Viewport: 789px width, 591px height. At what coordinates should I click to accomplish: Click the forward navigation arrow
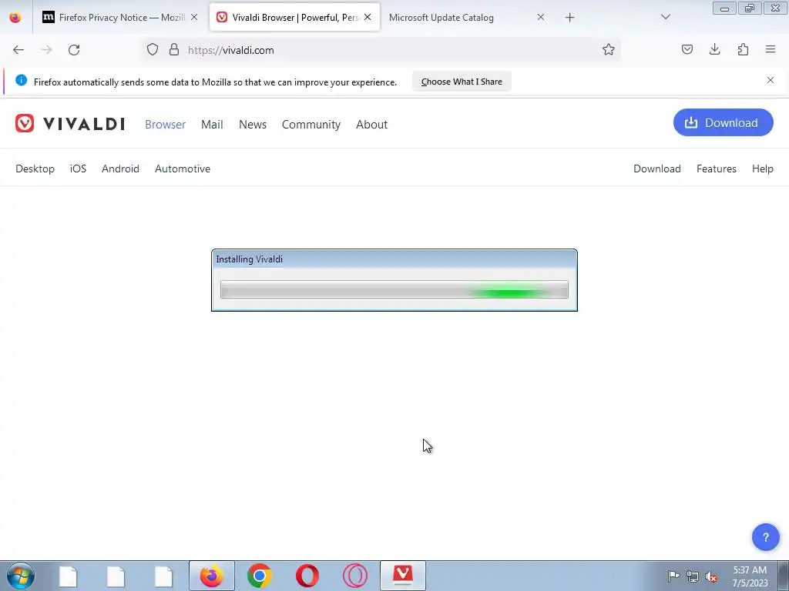coord(46,50)
